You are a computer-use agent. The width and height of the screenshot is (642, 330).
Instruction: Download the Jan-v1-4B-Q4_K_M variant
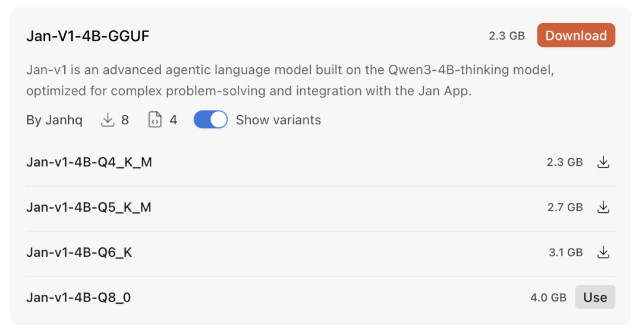click(603, 162)
